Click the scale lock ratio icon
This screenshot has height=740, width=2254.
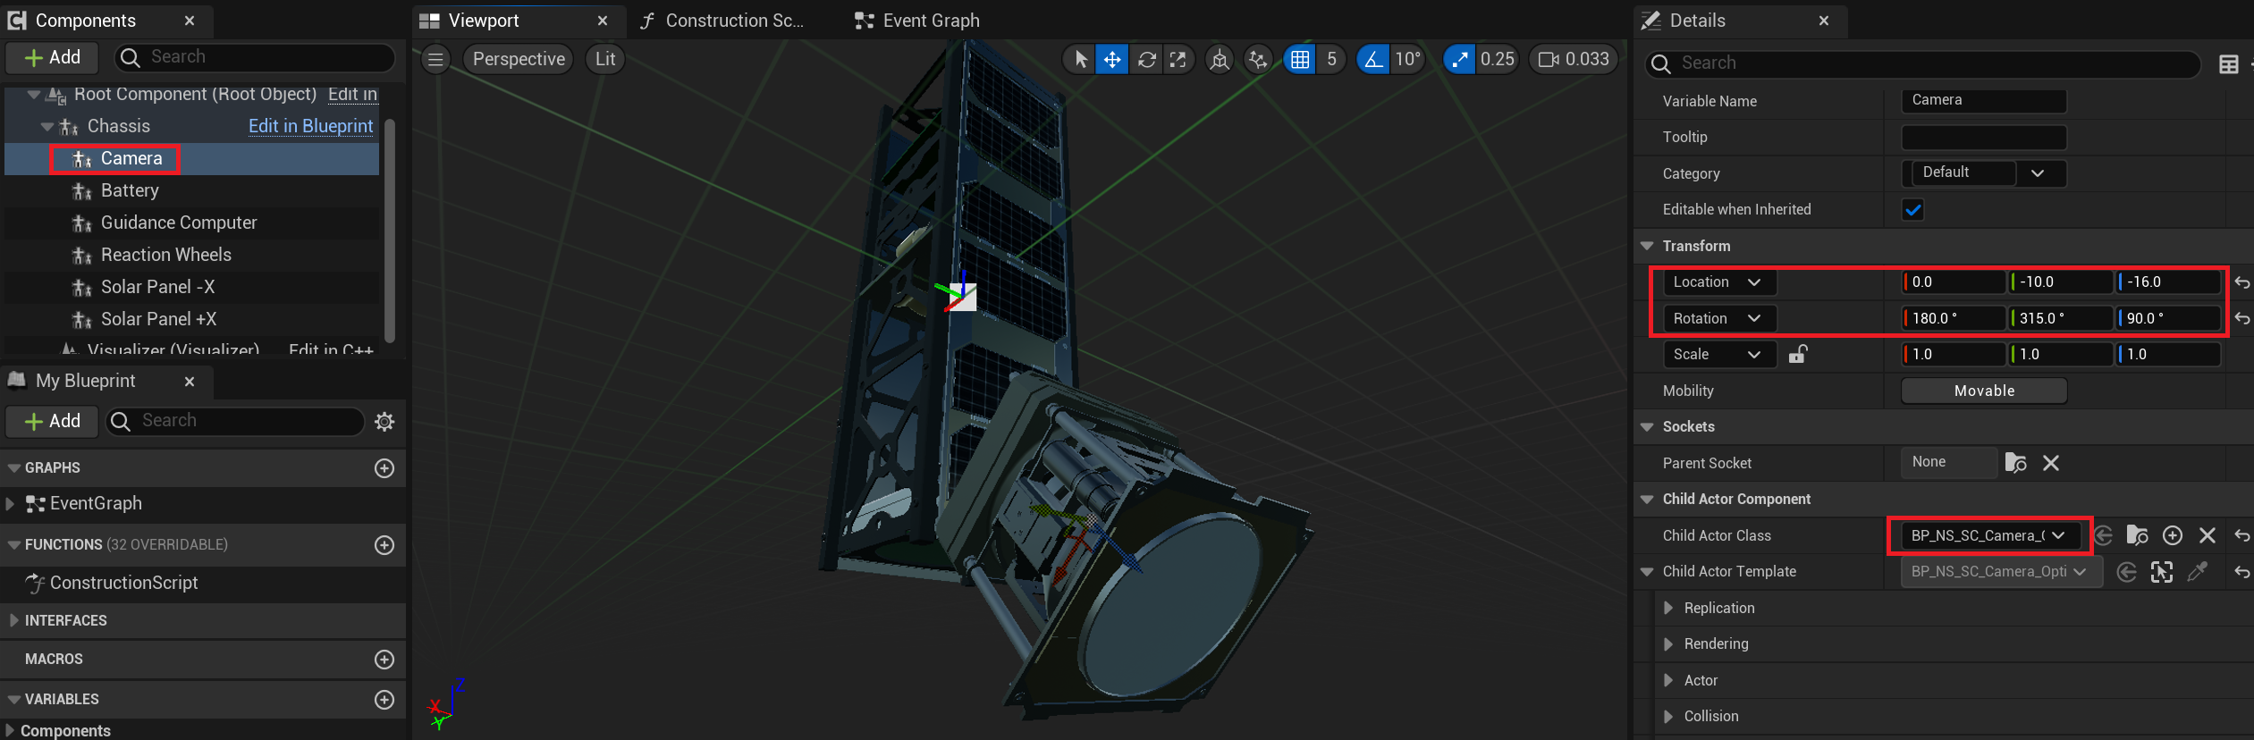(1797, 355)
